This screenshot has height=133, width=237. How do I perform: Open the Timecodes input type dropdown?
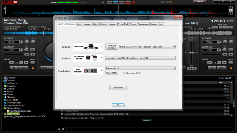[x=88, y=47]
